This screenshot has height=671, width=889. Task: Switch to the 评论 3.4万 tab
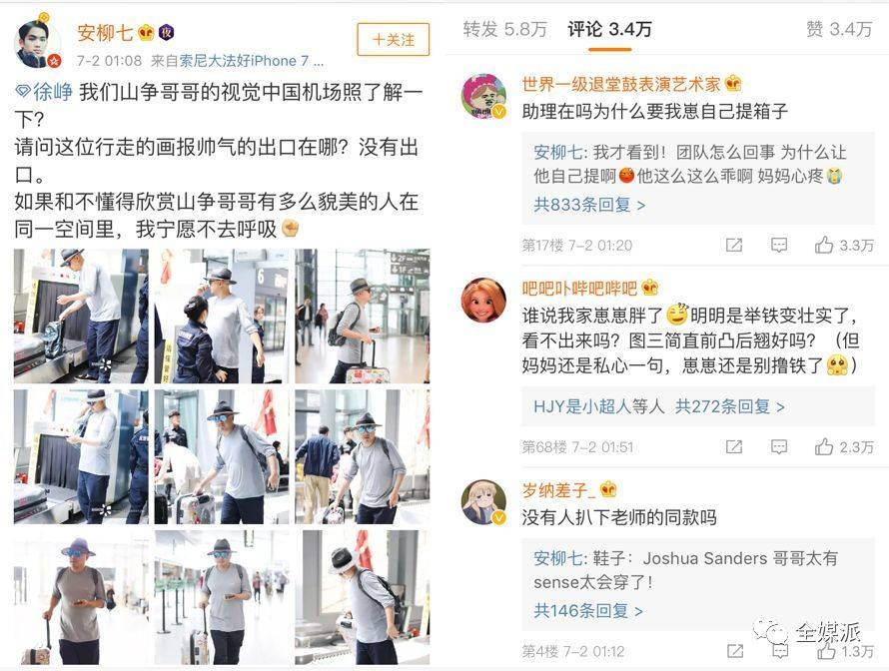(x=609, y=29)
